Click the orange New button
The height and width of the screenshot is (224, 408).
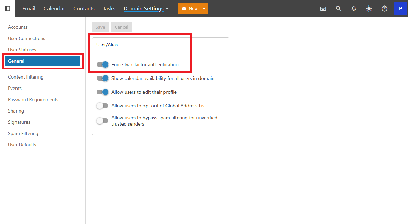[189, 9]
